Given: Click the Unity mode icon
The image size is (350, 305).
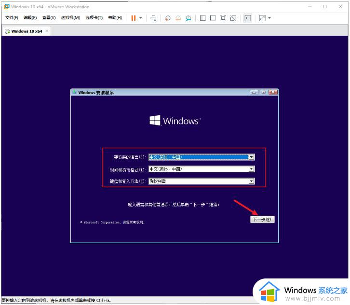Looking at the screenshot, I should point(233,18).
